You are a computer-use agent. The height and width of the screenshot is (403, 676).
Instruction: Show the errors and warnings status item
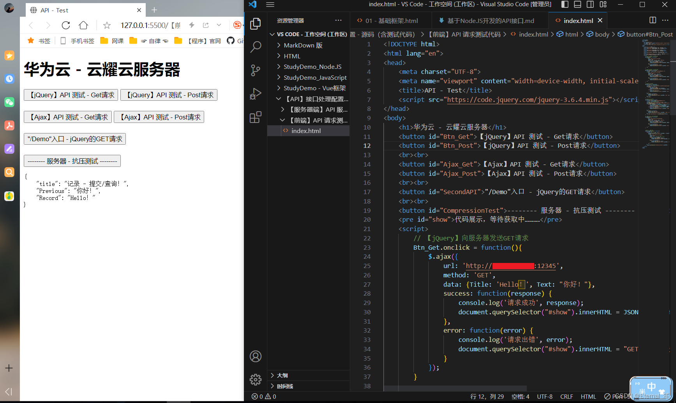(x=264, y=396)
